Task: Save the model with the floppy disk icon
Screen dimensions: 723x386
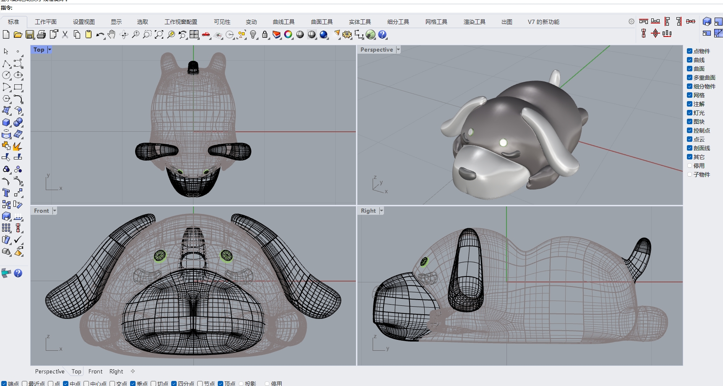Action: pos(30,34)
